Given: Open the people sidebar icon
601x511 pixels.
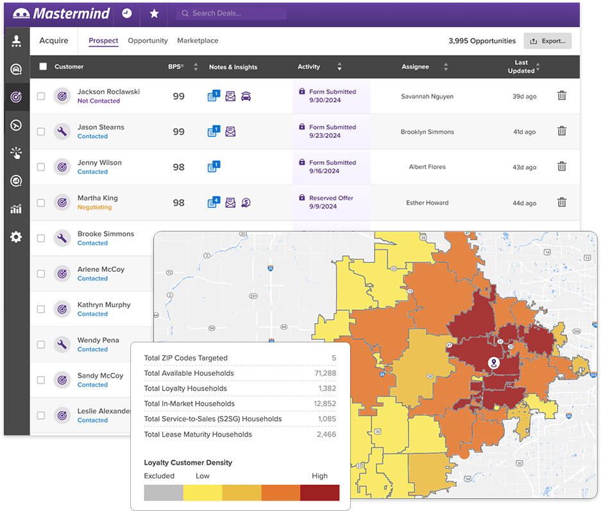Looking at the screenshot, I should (x=16, y=41).
